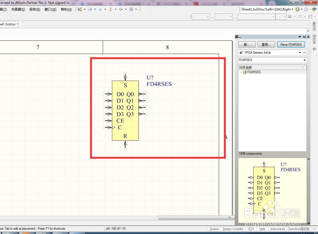Click the 1896 components count text
318x234 pixels.
(250, 154)
